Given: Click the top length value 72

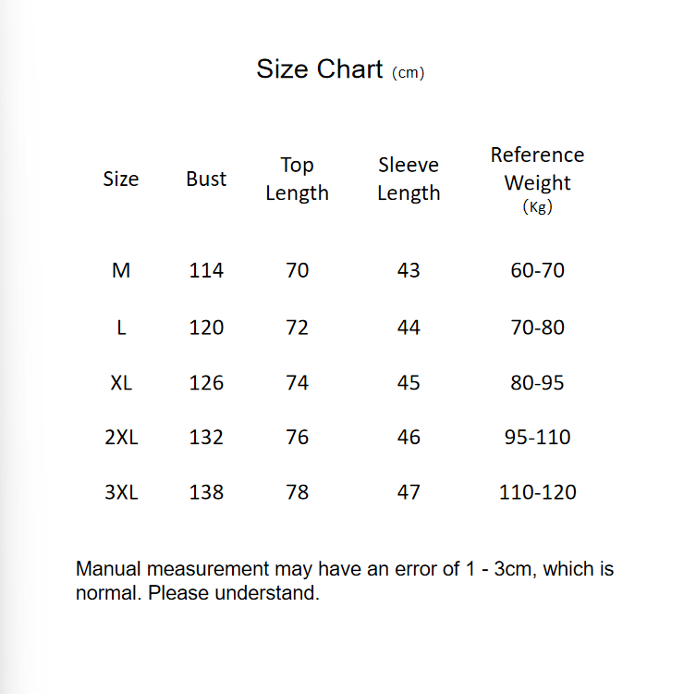Looking at the screenshot, I should coord(297,328).
